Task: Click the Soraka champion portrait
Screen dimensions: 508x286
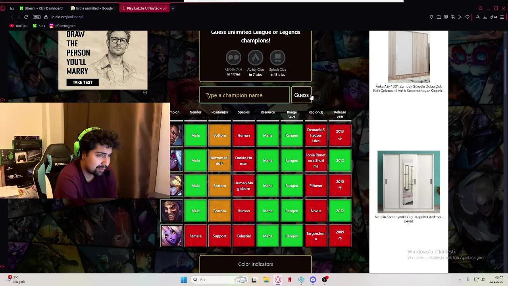Action: (x=171, y=236)
